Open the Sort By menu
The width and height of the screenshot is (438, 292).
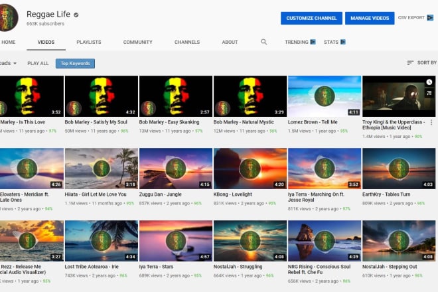(x=421, y=63)
